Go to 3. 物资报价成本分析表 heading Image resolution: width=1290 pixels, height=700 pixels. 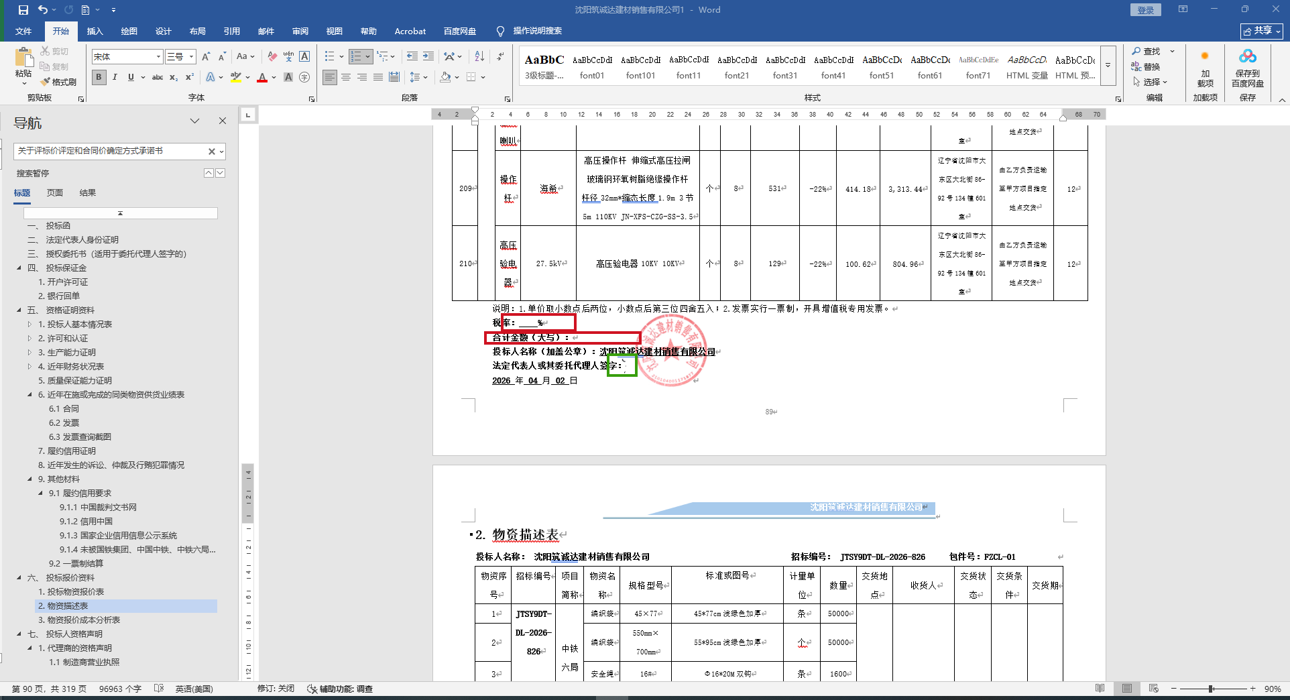click(x=79, y=620)
